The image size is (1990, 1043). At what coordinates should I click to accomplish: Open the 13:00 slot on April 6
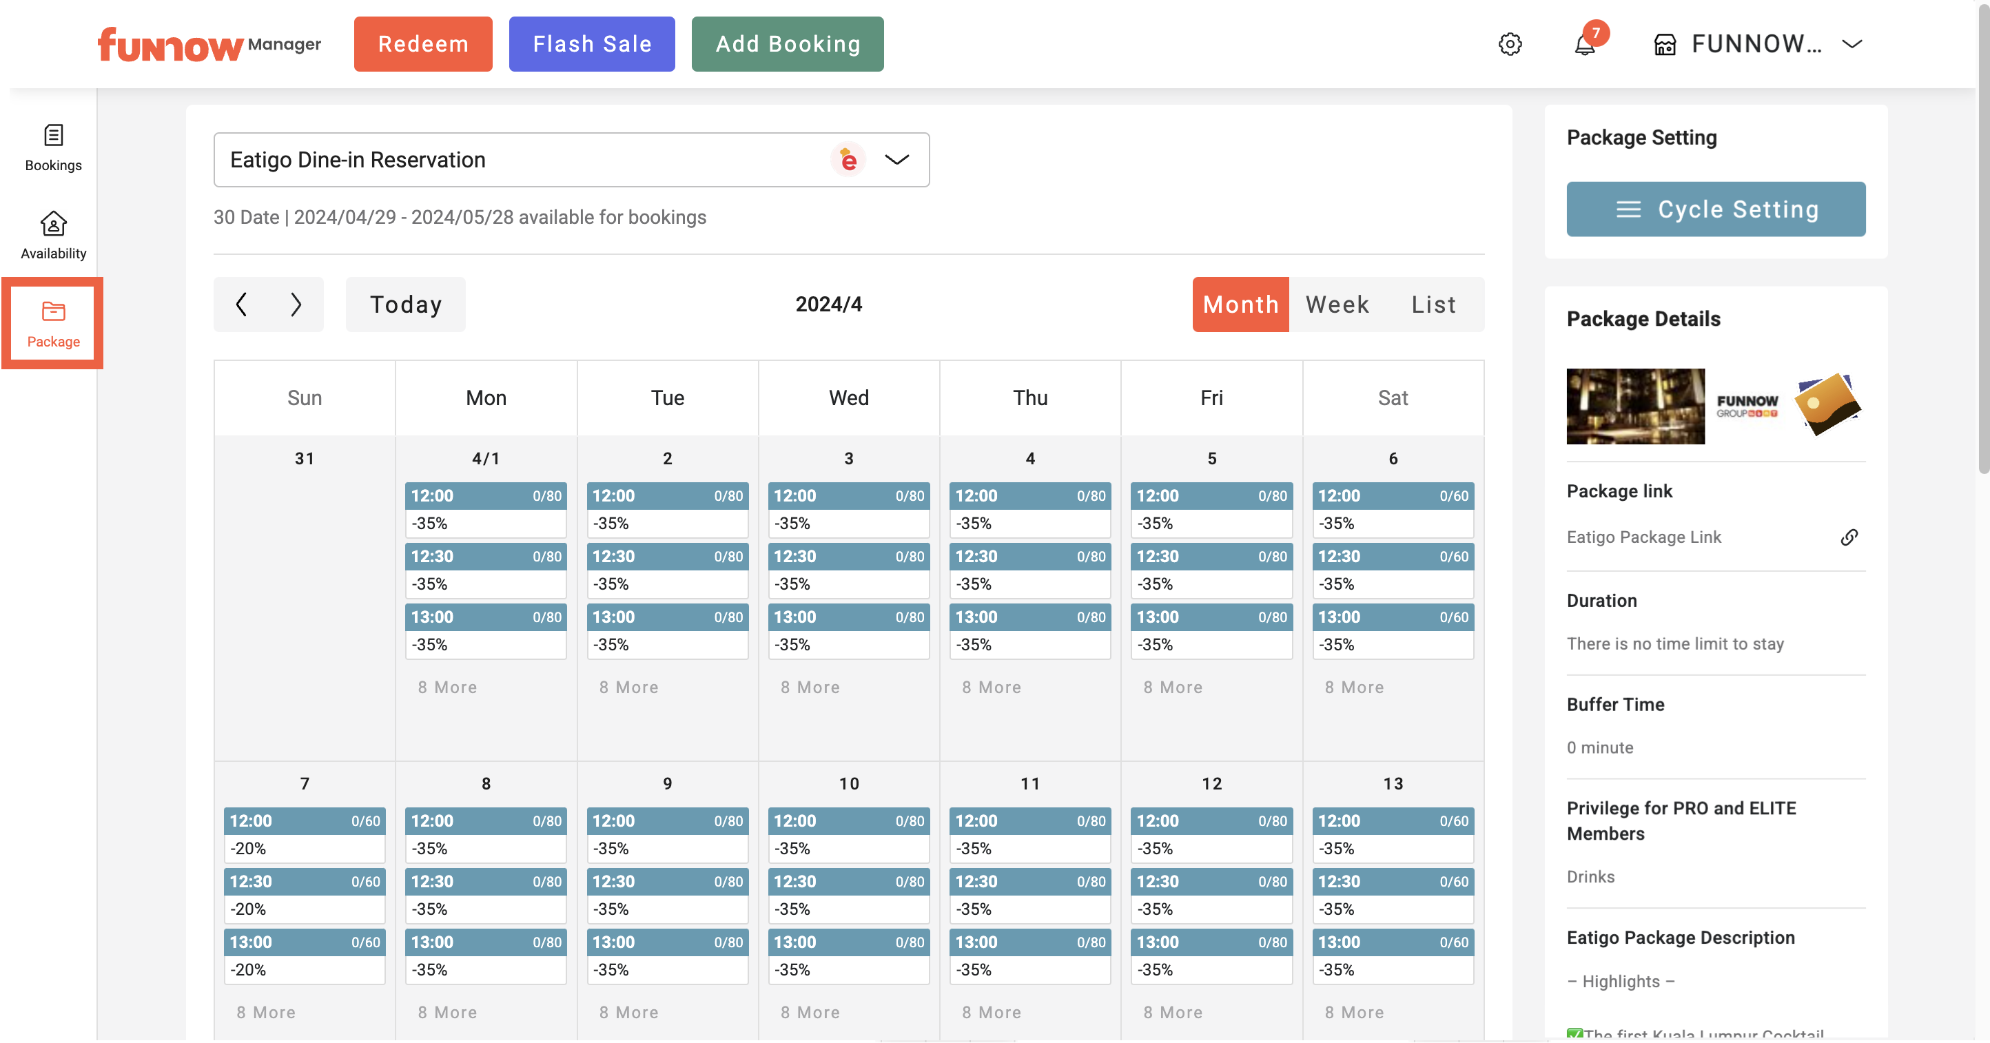click(x=1393, y=631)
